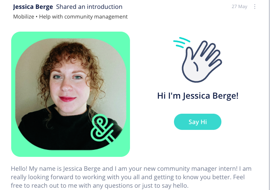Click the Shared an introduction label
Image resolution: width=270 pixels, height=190 pixels.
point(89,7)
